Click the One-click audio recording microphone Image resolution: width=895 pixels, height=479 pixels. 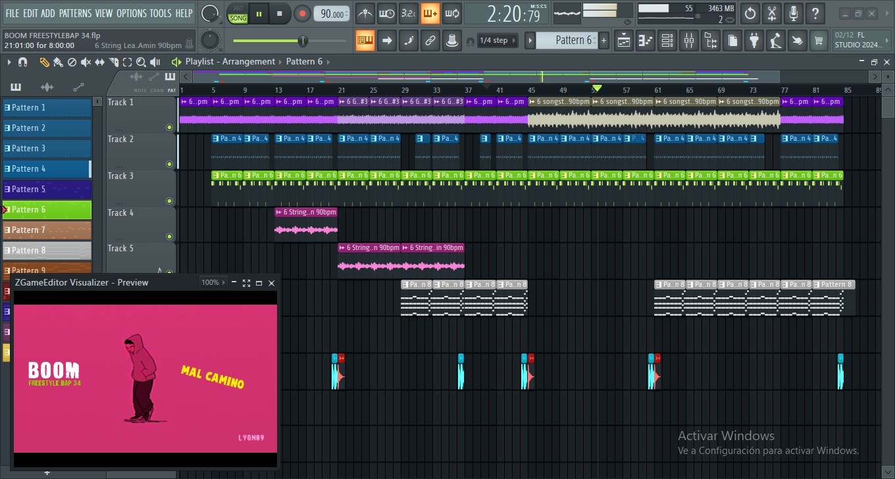point(794,13)
